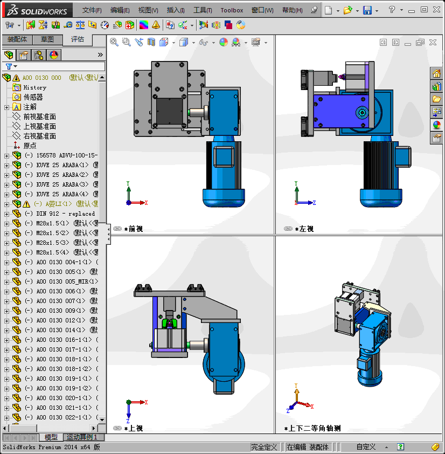Viewport: 445px width, 454px height.
Task: Open the Toolbox menu
Action: click(232, 10)
